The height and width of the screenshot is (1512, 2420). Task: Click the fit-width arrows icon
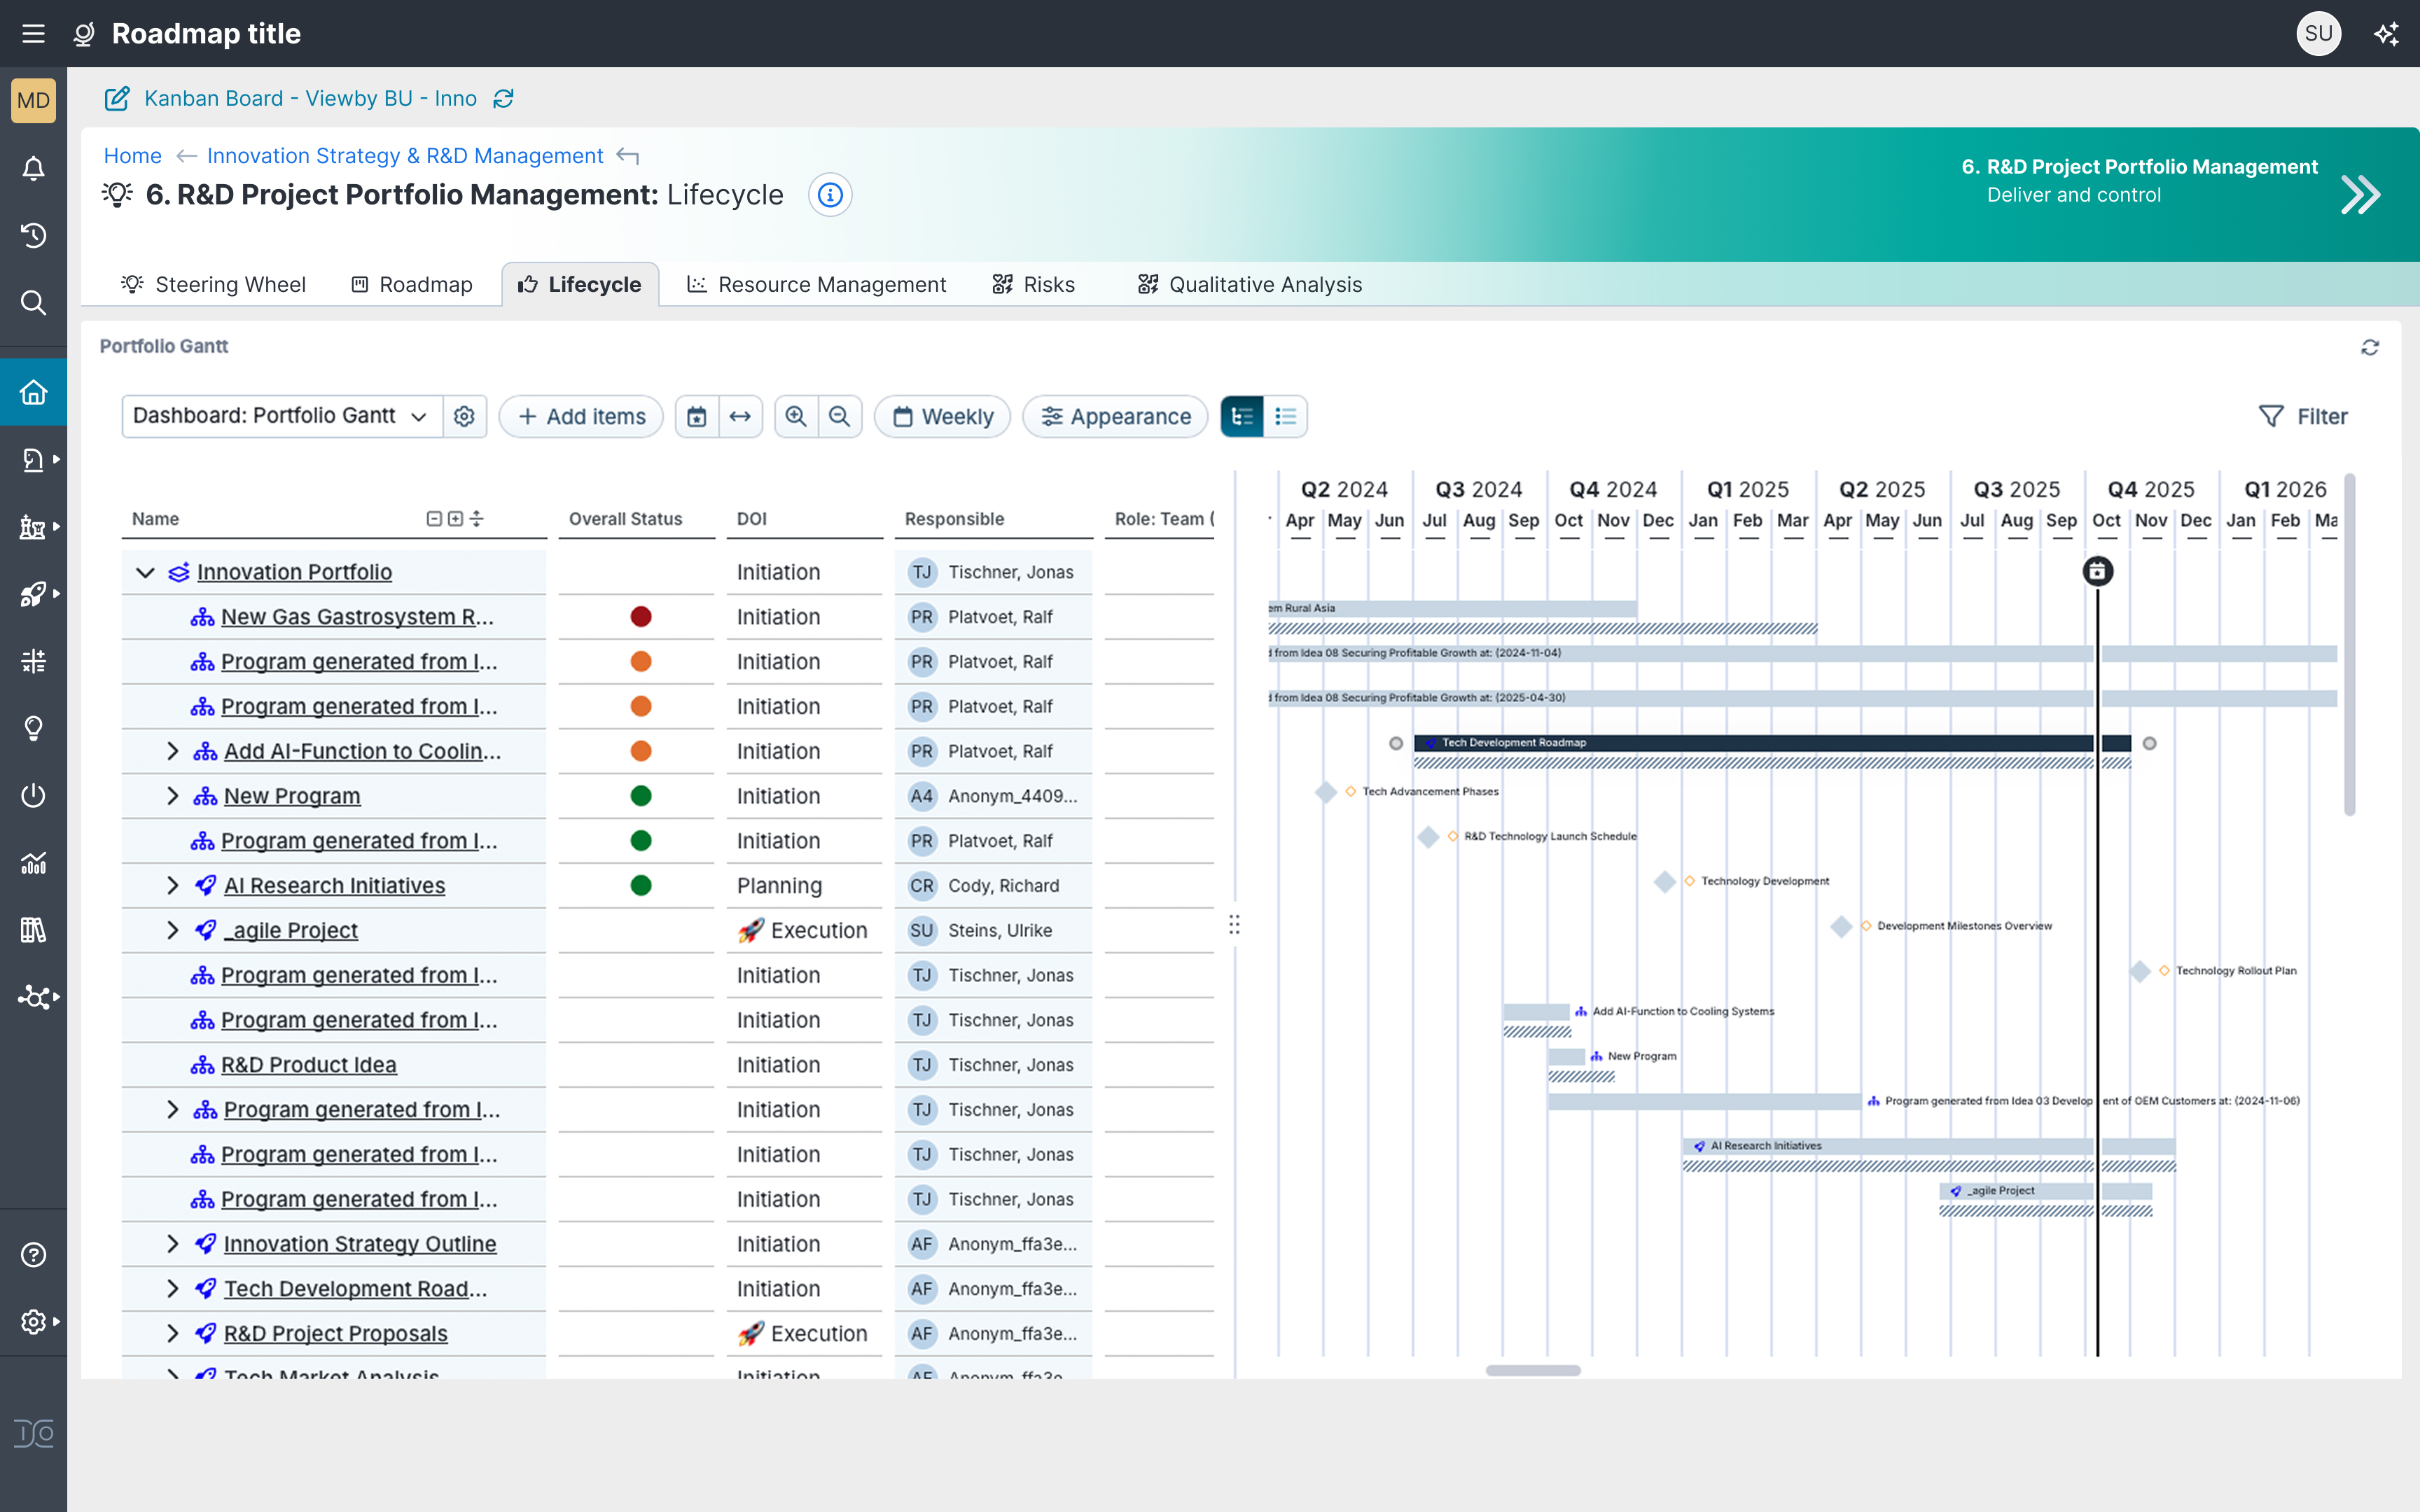740,417
